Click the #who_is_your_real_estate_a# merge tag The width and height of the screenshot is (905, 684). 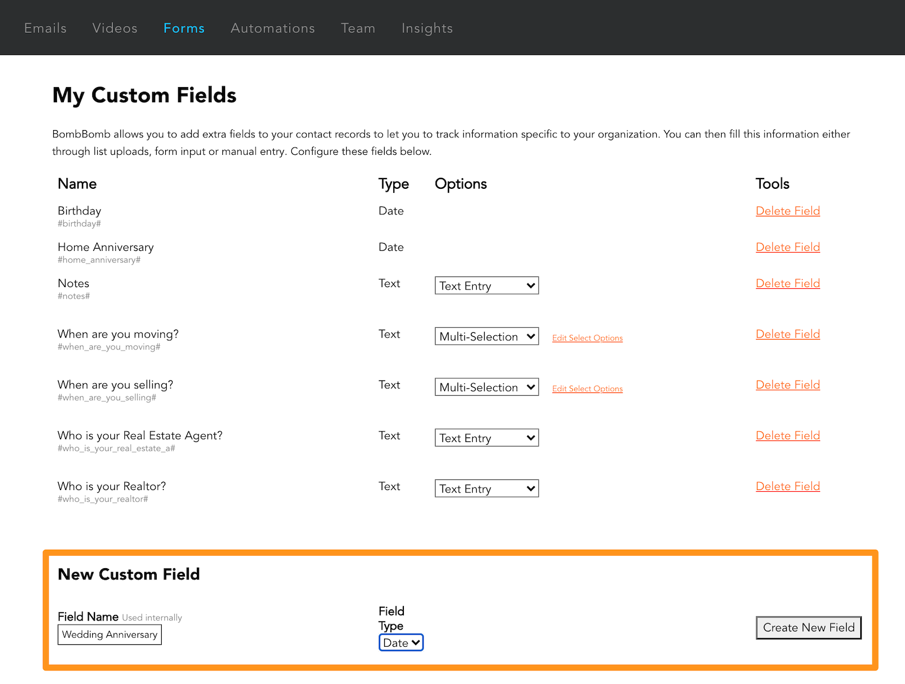point(117,448)
